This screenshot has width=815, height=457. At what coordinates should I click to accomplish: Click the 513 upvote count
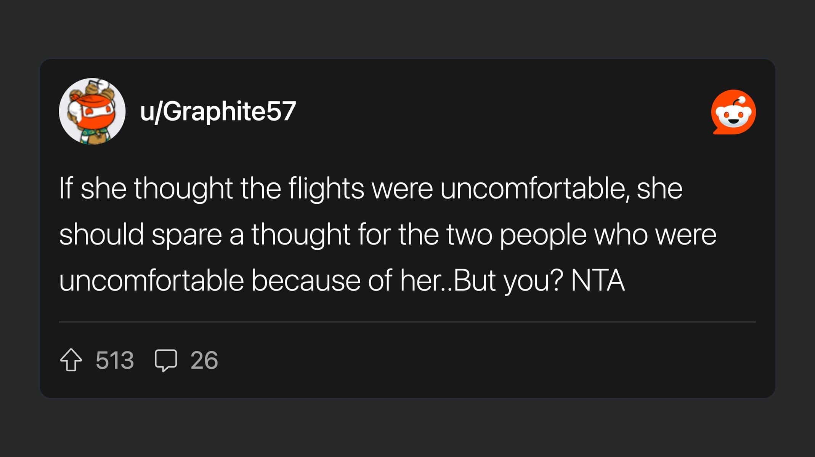point(115,360)
